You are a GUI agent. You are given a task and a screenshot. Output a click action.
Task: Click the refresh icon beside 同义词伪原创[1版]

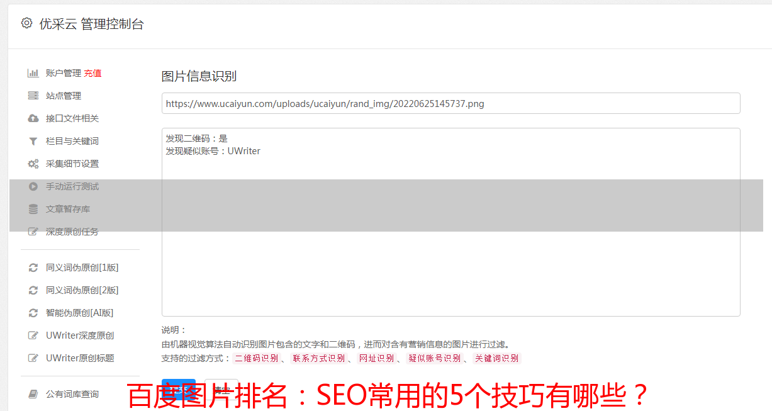pyautogui.click(x=33, y=267)
